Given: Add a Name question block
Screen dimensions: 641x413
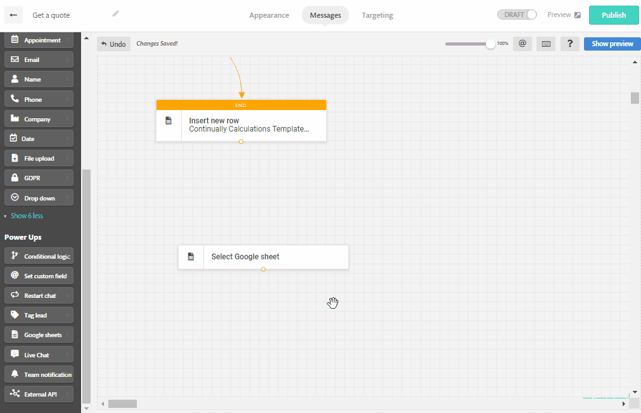Looking at the screenshot, I should coord(39,79).
